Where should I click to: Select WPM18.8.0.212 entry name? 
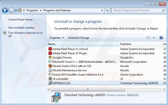click(x=62, y=83)
